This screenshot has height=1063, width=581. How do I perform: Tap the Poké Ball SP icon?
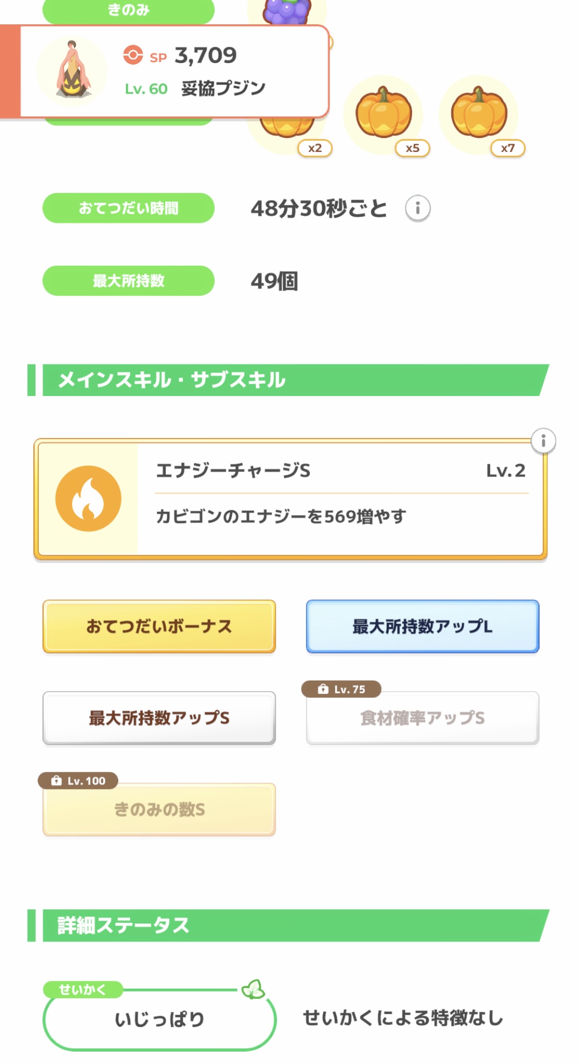133,55
